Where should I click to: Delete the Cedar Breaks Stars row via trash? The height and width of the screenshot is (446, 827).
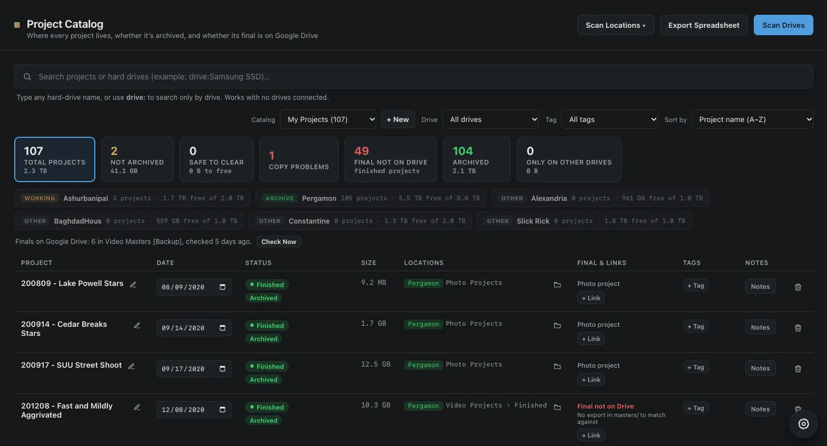click(798, 328)
